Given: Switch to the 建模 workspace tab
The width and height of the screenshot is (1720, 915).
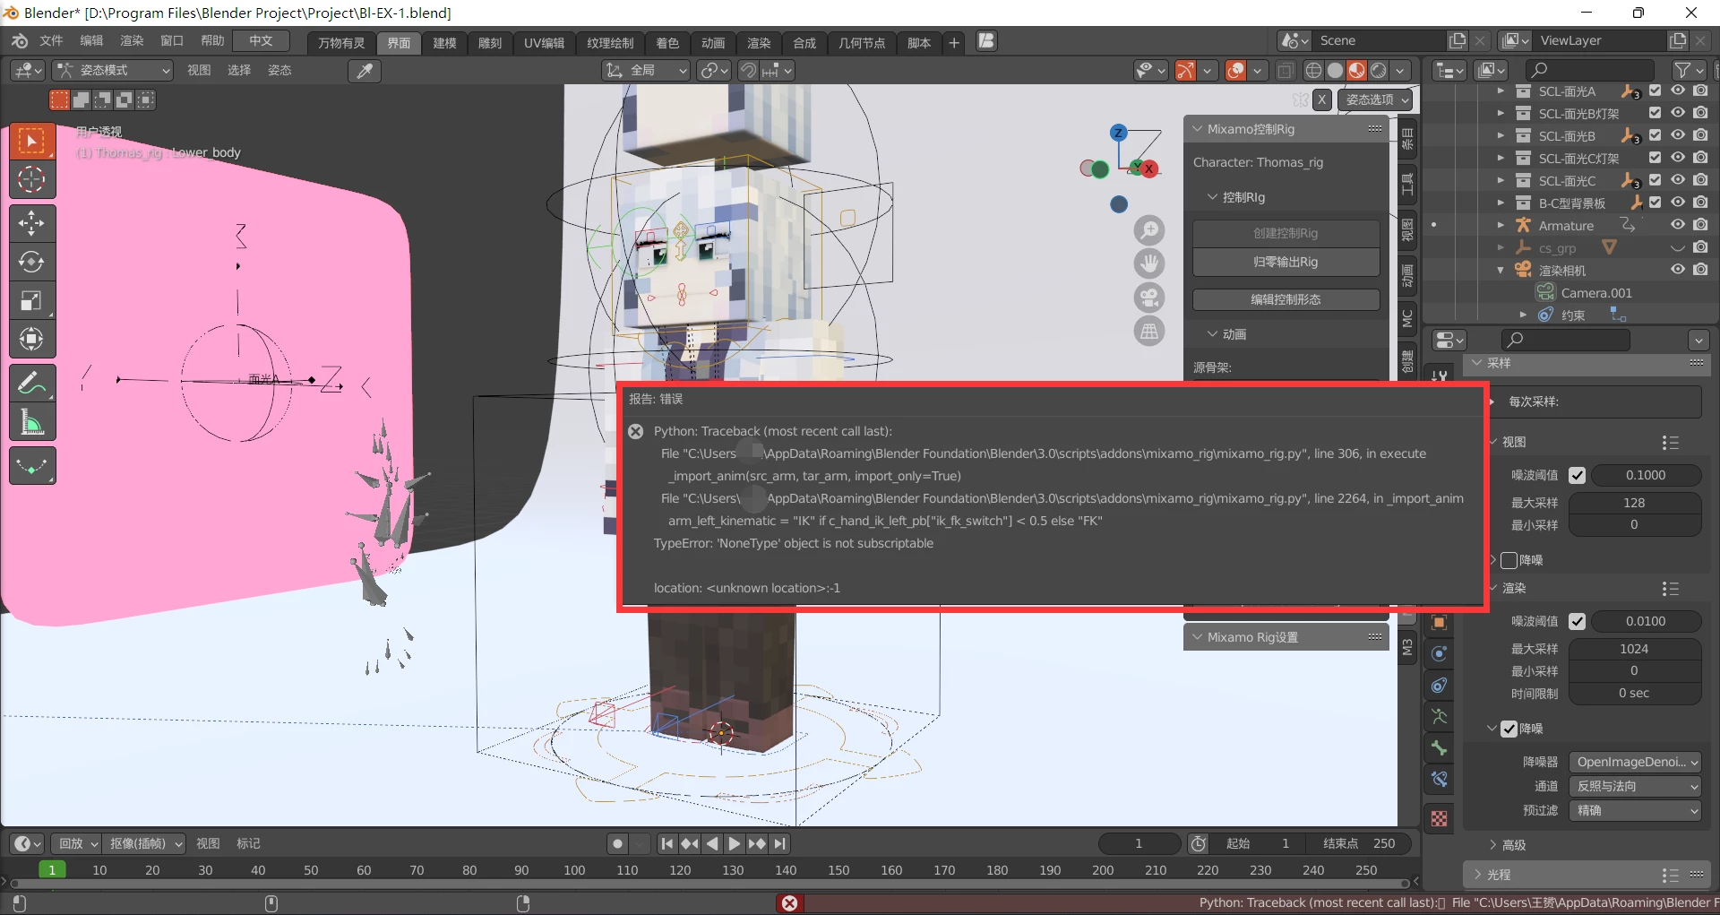Looking at the screenshot, I should [444, 43].
